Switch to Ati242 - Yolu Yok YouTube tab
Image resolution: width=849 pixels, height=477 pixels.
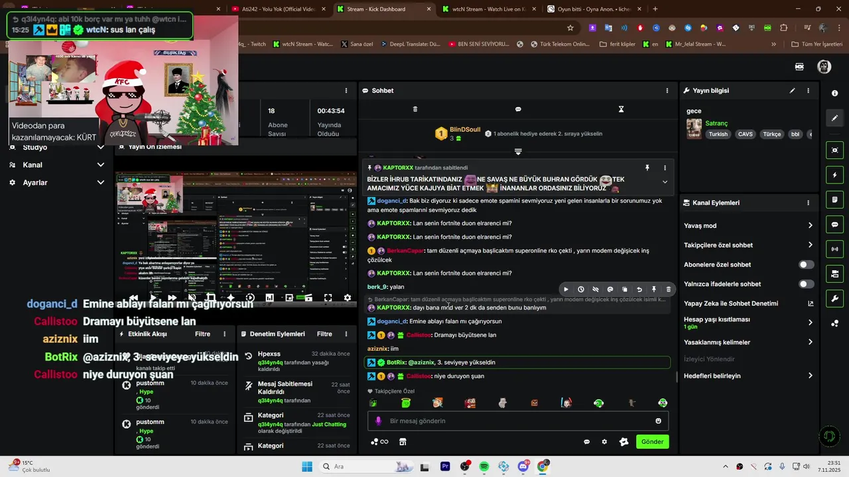point(278,9)
